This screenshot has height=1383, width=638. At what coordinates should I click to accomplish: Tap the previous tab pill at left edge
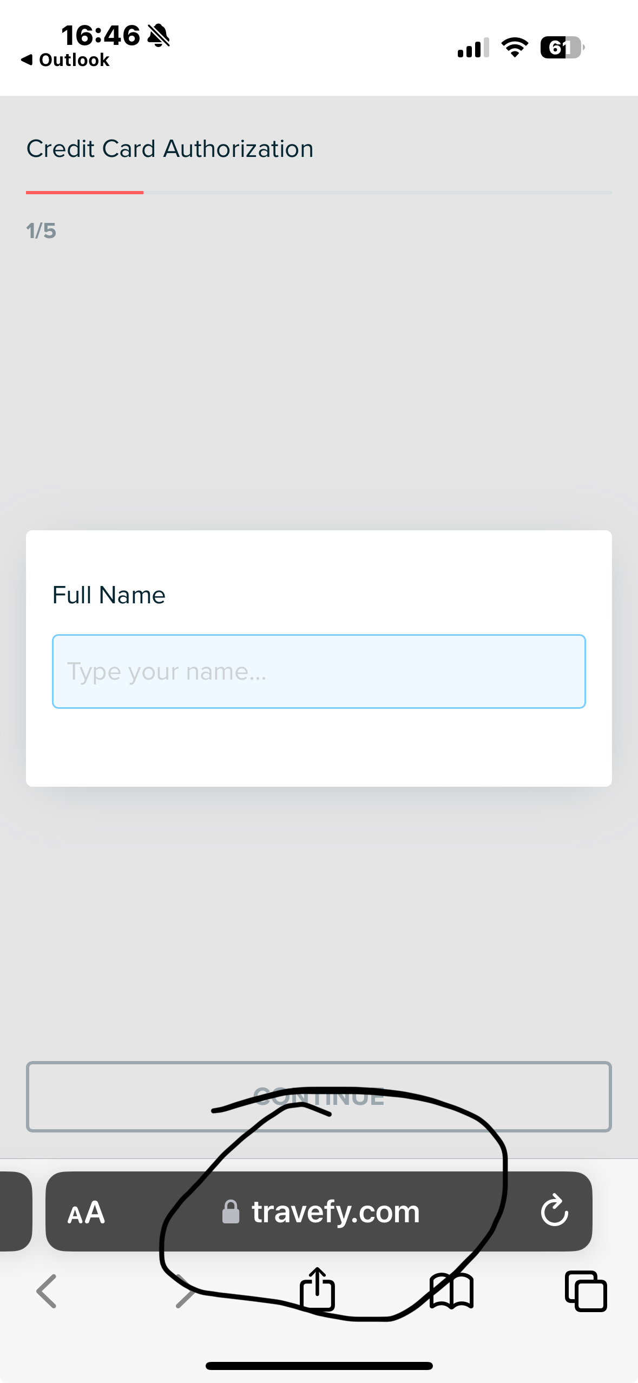pos(15,1211)
